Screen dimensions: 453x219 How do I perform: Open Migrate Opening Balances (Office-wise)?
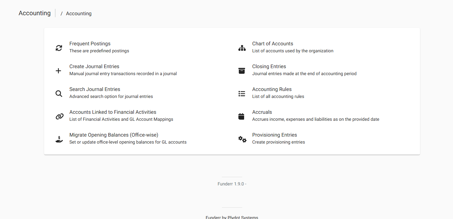(x=114, y=135)
